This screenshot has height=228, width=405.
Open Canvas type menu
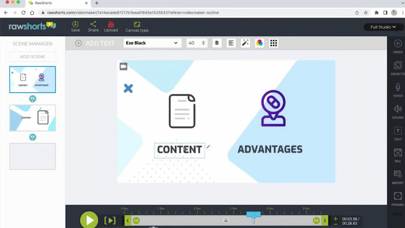point(137,27)
